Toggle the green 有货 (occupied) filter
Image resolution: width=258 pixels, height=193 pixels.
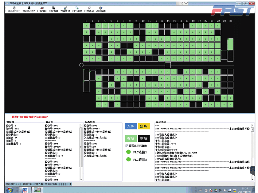131,138
